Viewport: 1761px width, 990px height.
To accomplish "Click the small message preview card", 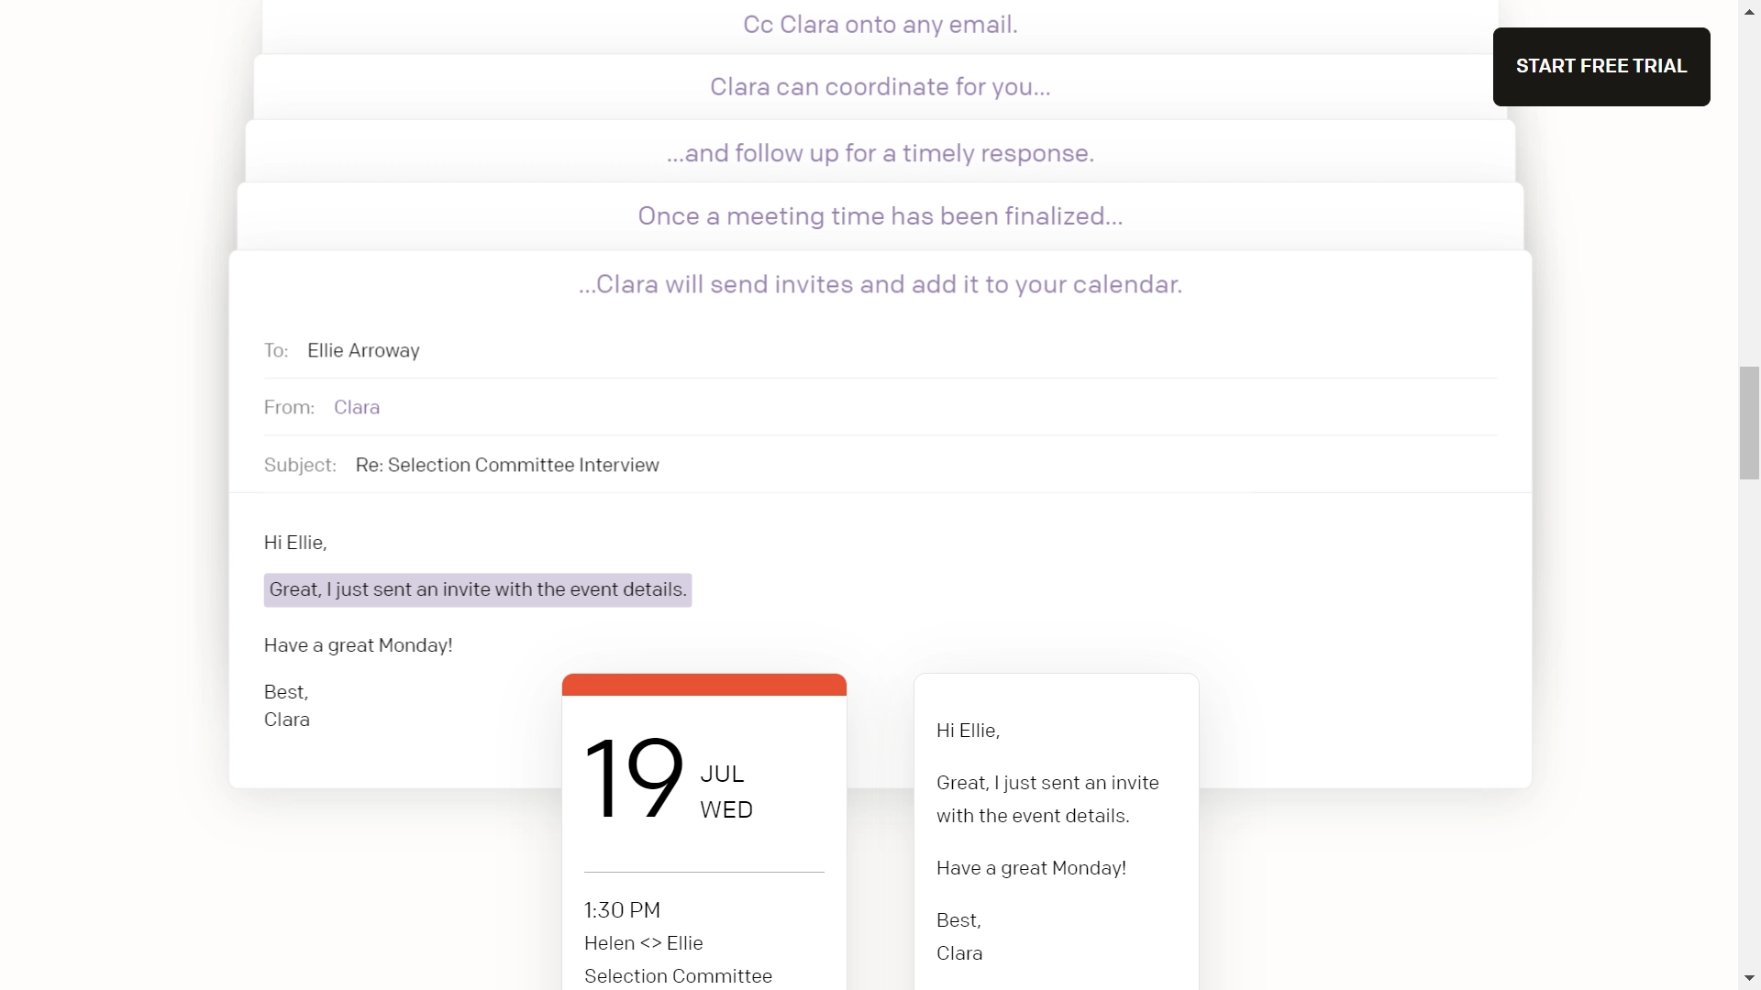I will pos(1056,834).
